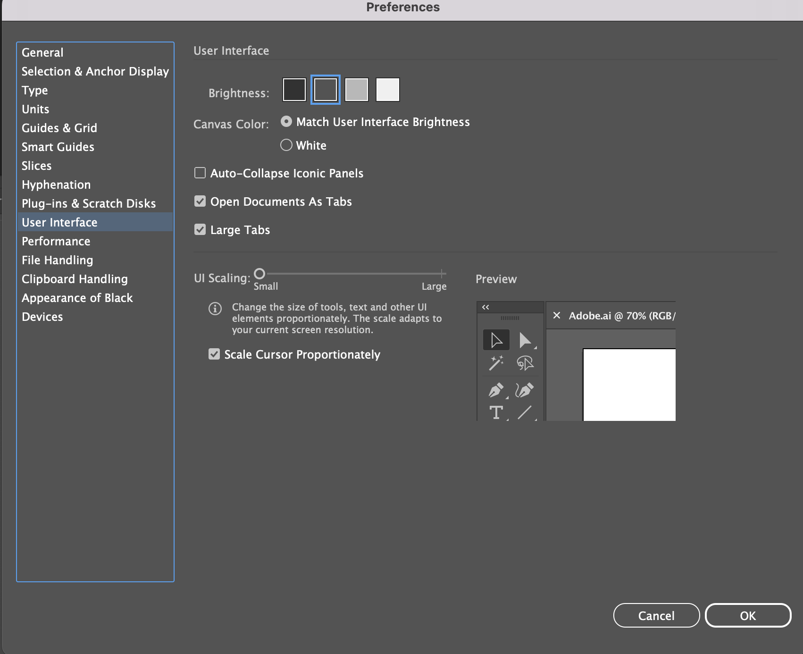This screenshot has width=803, height=654.
Task: Uncheck Scale Cursor Proportionately
Action: pyautogui.click(x=215, y=354)
